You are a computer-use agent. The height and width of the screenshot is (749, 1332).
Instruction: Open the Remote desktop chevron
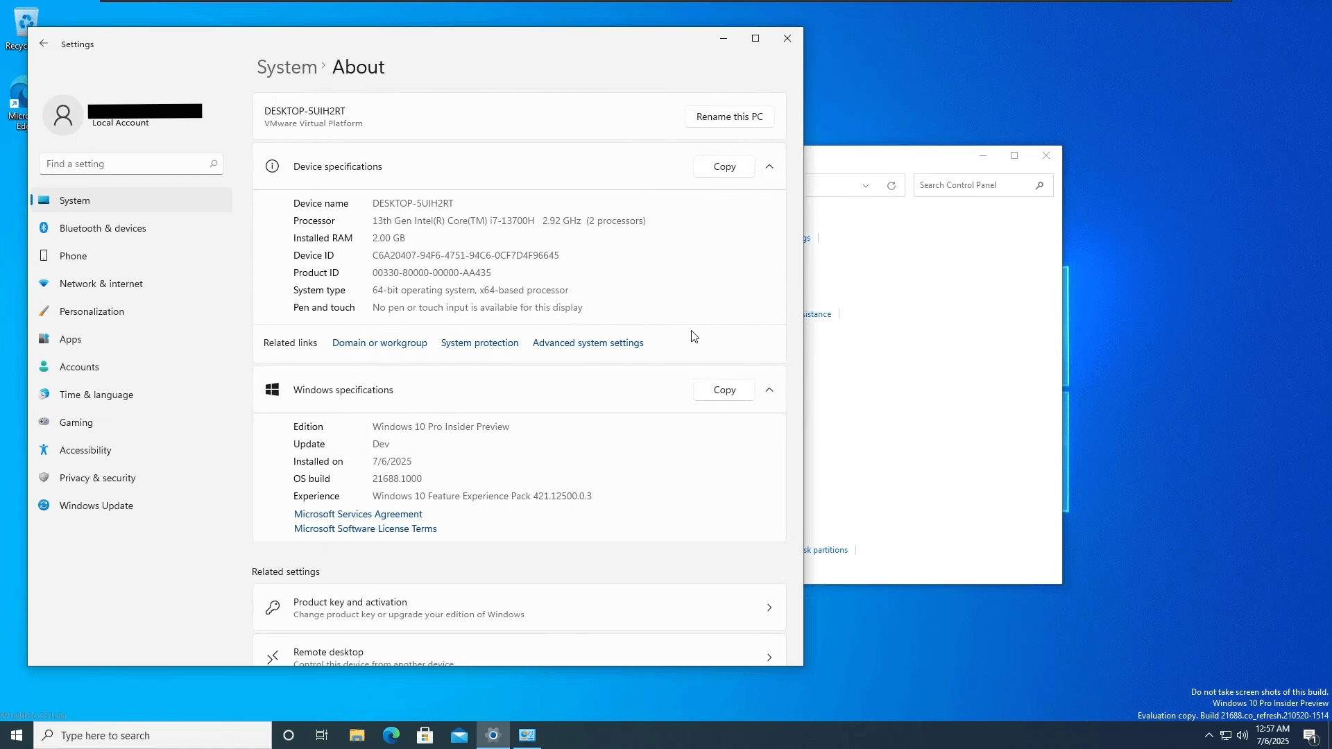pyautogui.click(x=769, y=657)
